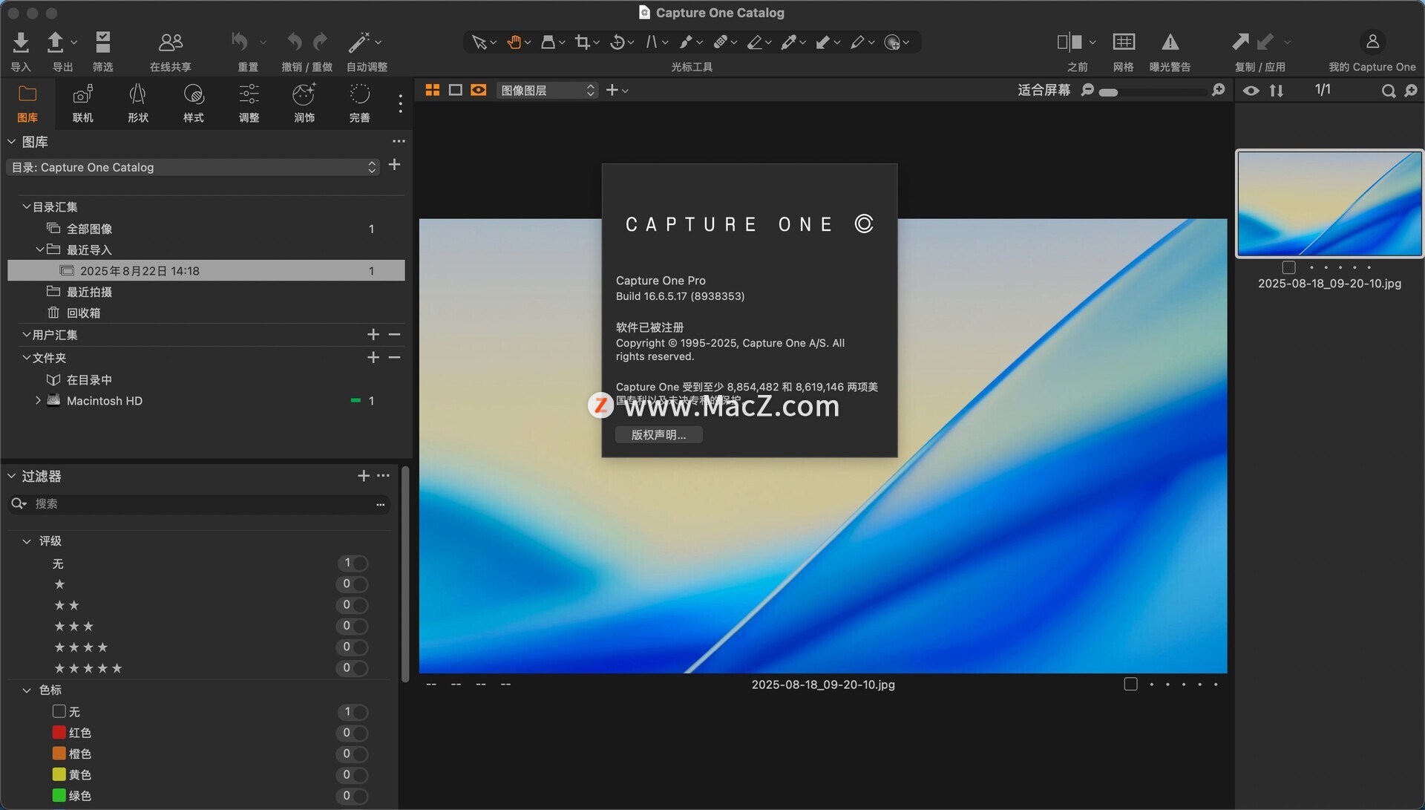Add a filter with plus icon
The width and height of the screenshot is (1425, 810).
point(364,475)
